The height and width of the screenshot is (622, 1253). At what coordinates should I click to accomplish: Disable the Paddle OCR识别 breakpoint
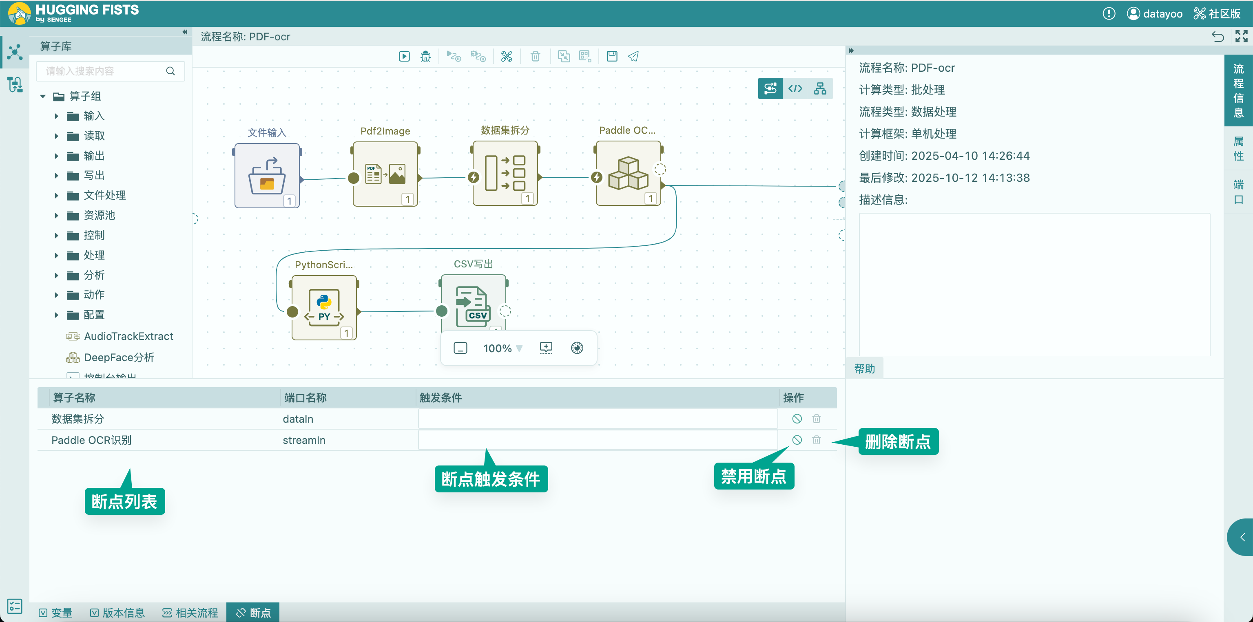tap(797, 440)
